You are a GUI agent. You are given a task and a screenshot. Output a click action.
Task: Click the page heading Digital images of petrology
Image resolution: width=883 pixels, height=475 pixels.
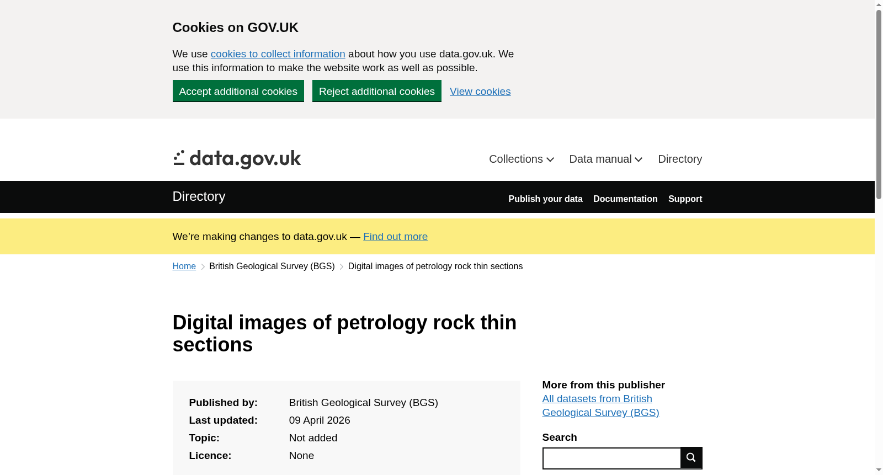(344, 334)
